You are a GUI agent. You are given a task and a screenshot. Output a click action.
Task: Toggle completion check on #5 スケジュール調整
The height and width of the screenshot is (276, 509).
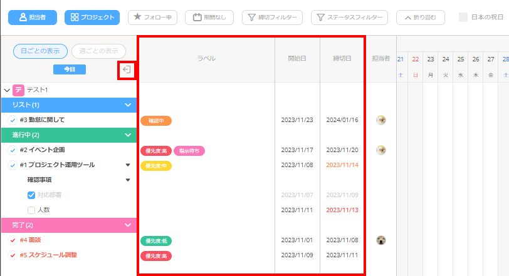[x=13, y=255]
